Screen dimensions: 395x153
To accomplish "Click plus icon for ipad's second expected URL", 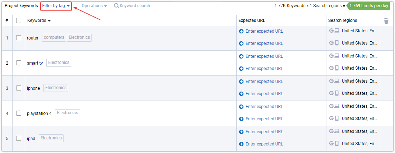I will pos(241,144).
